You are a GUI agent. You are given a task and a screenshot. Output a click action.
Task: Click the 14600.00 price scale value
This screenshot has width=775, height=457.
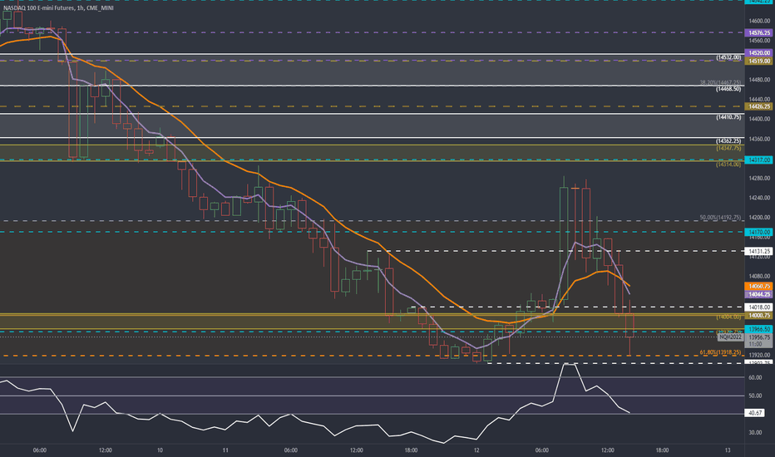click(759, 21)
